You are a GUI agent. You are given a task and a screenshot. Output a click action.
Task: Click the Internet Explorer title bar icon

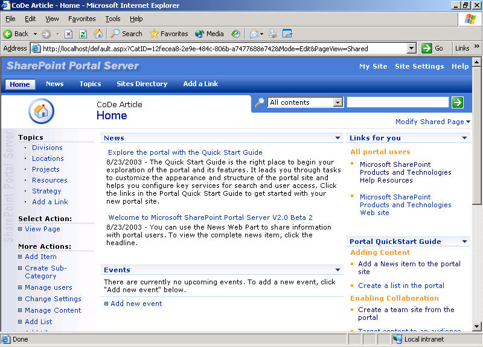click(x=5, y=5)
